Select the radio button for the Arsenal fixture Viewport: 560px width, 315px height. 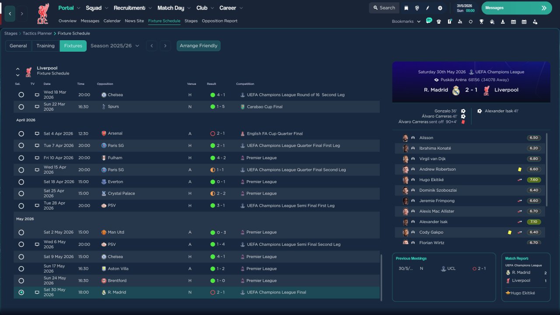tap(21, 133)
